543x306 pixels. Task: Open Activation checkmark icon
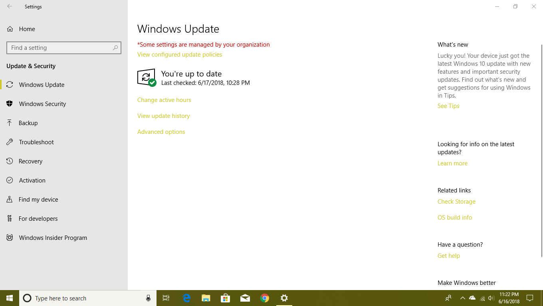click(x=10, y=180)
